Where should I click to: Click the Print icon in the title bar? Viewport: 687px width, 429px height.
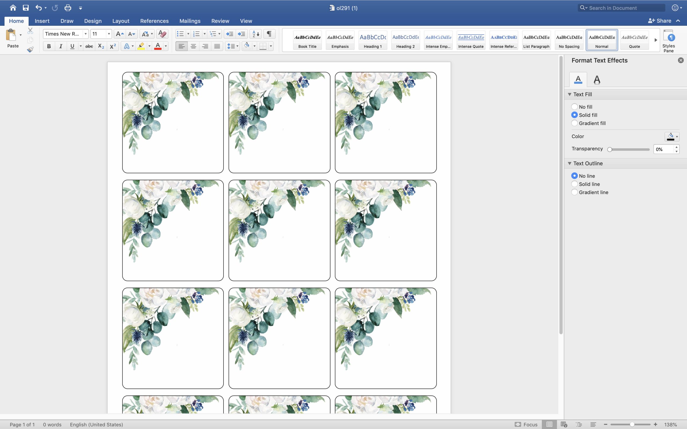68,8
